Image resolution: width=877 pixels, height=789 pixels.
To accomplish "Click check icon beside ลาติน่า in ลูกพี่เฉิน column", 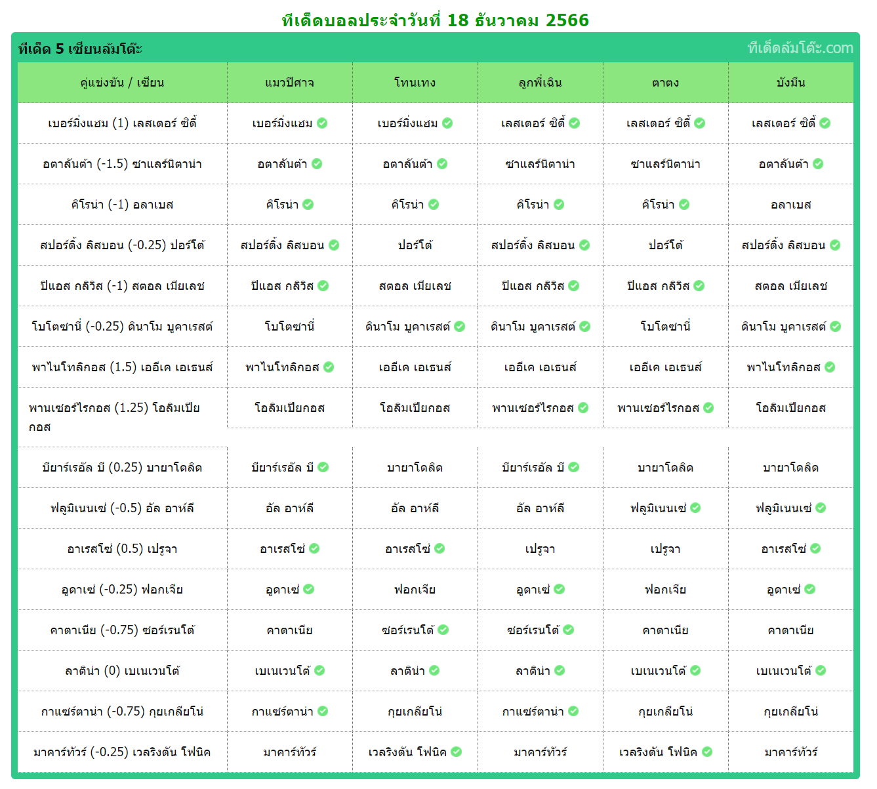I will tap(560, 671).
